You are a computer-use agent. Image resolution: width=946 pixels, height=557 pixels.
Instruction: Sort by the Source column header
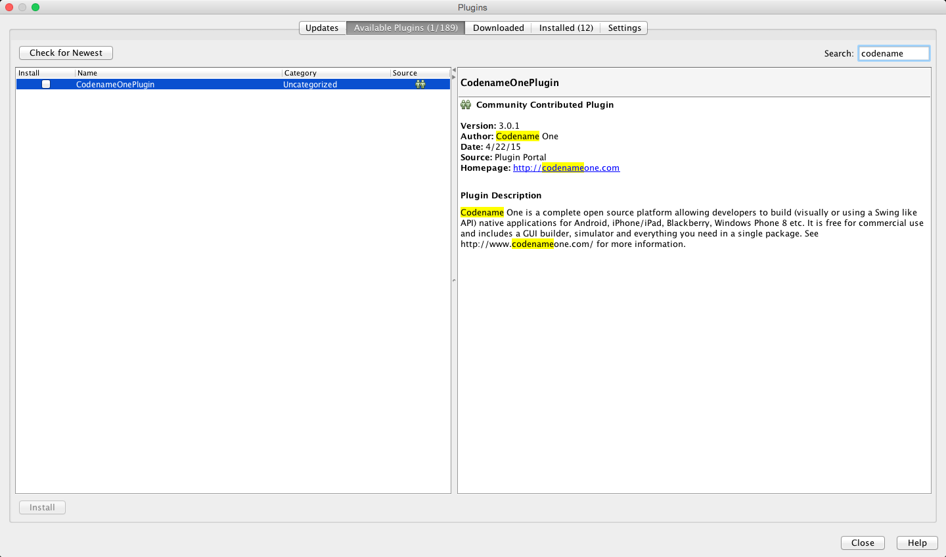[x=419, y=73]
